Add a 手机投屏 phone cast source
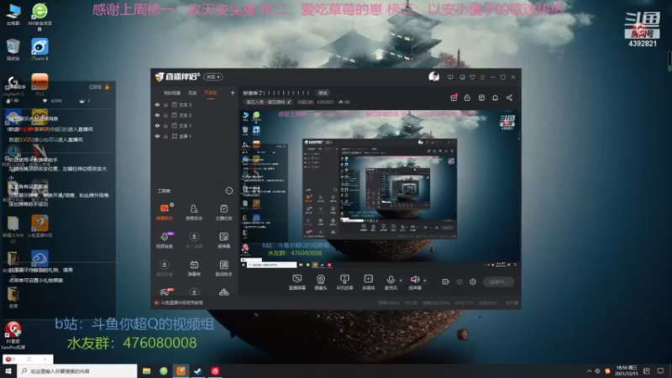 click(x=344, y=282)
